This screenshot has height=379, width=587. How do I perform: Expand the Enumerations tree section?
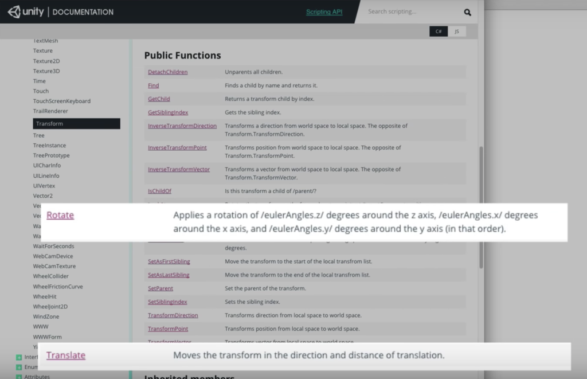click(x=19, y=368)
